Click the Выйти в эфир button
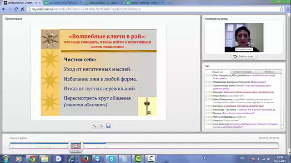 click(x=243, y=56)
